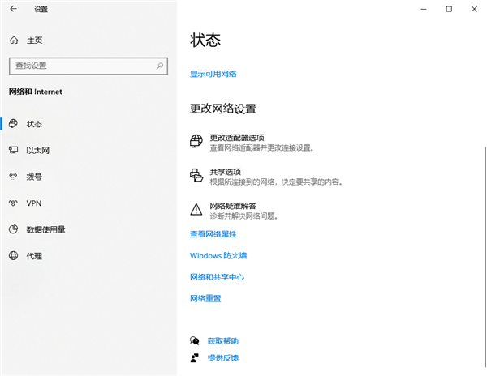The width and height of the screenshot is (487, 376).
Task: Click the 以太网 monitor icon
Action: click(x=13, y=150)
